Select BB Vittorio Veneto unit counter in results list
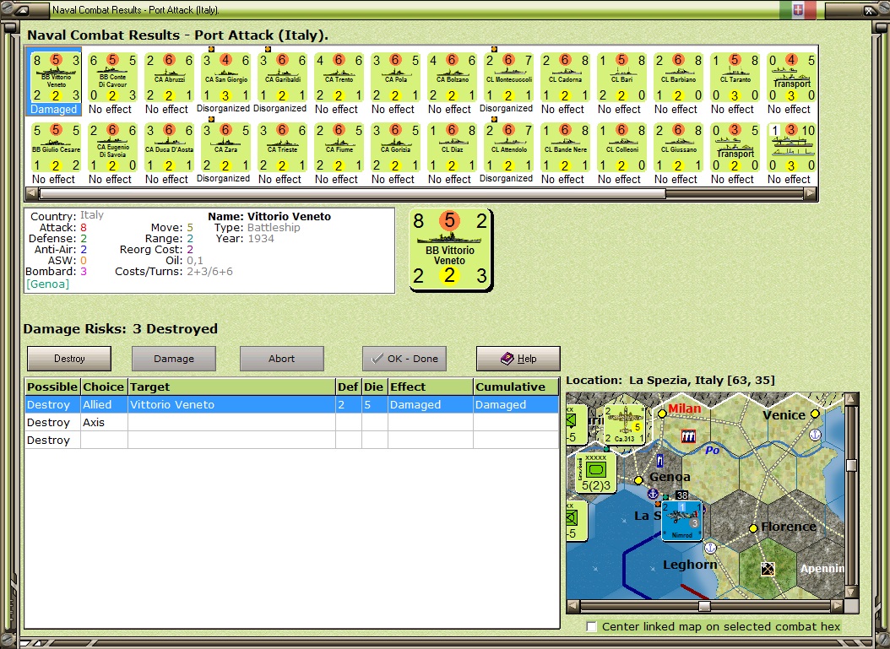The height and width of the screenshot is (649, 890). (54, 77)
